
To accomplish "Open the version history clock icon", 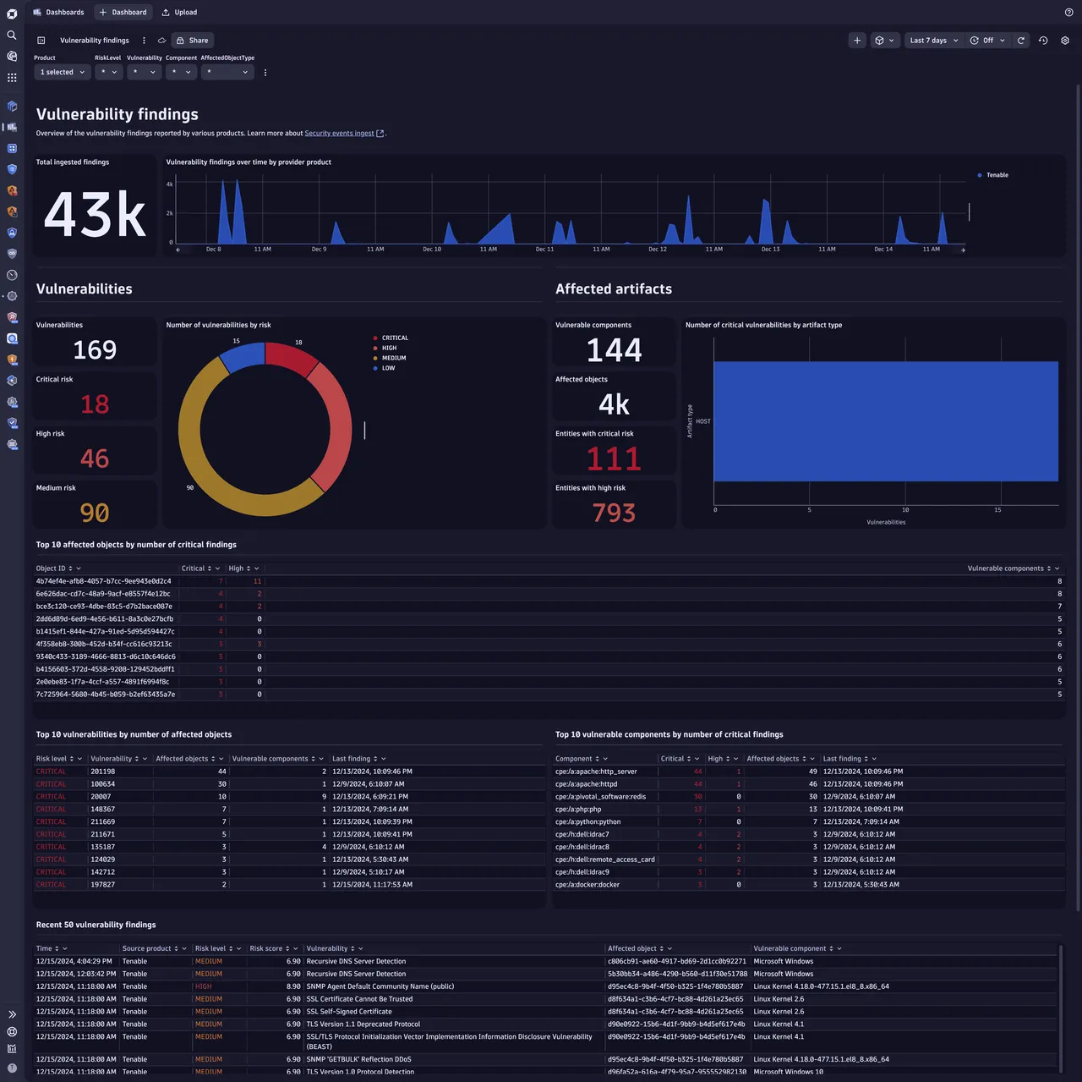I will point(1043,41).
